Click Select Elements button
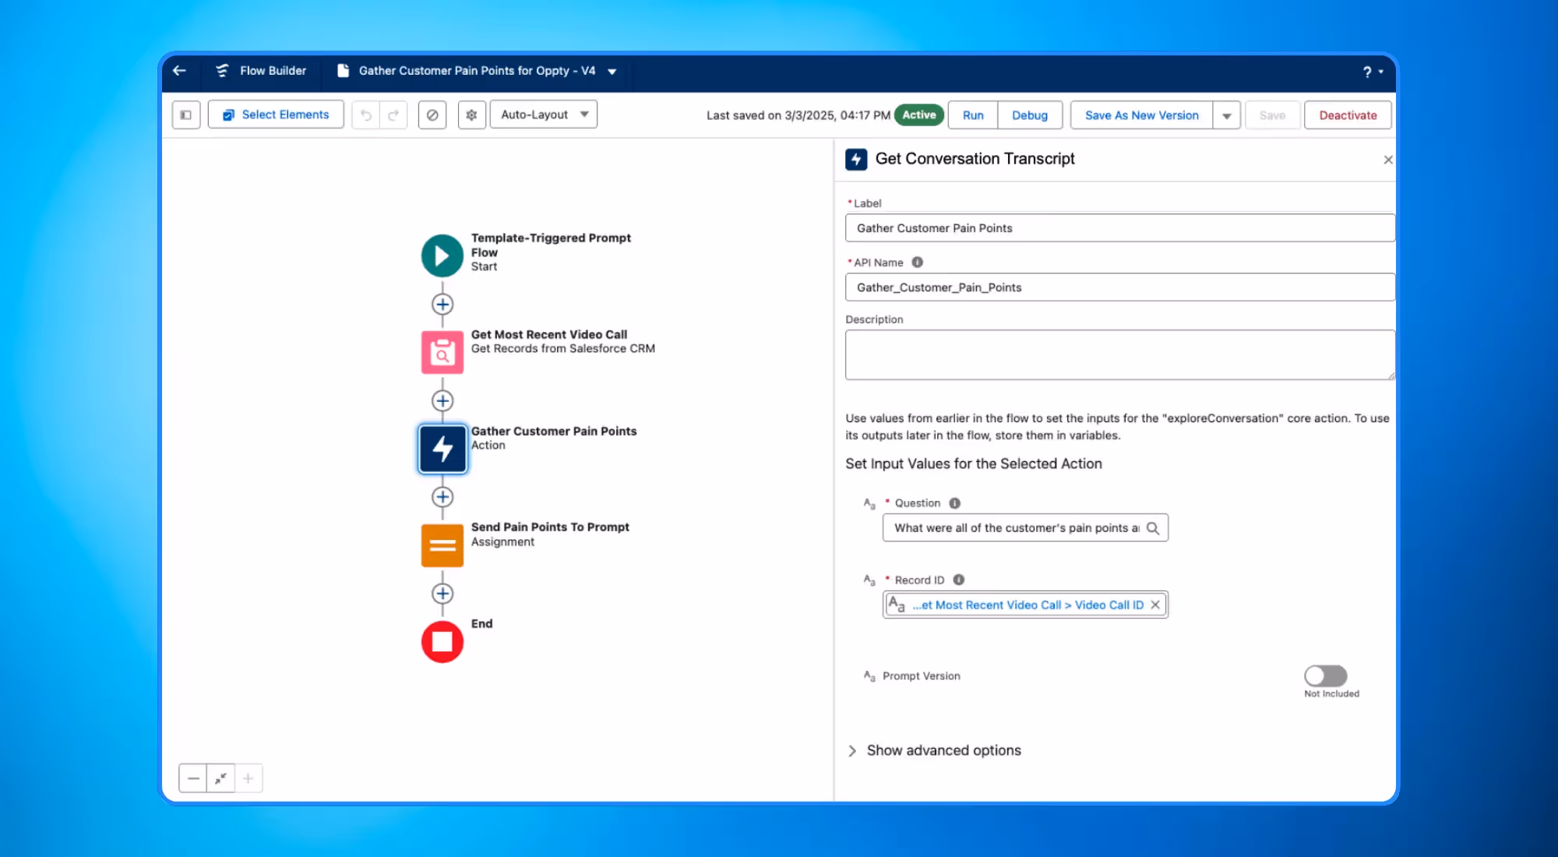The image size is (1558, 857). (x=276, y=115)
